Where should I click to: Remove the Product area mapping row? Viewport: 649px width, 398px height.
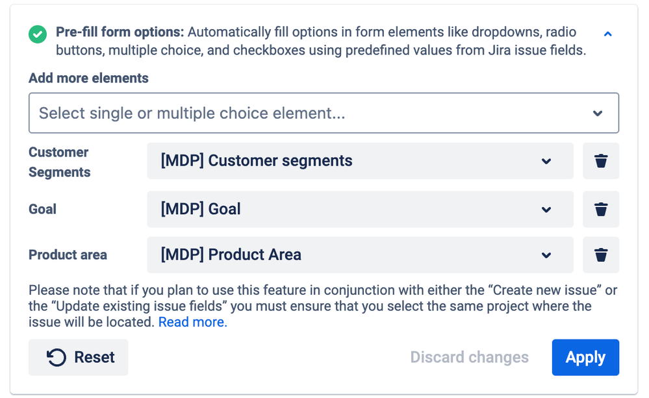(x=601, y=255)
